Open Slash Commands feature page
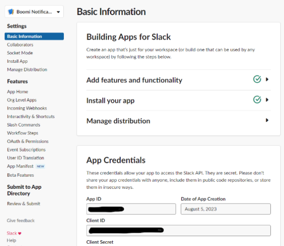Screen dimensions: 284x246 click(x=24, y=125)
